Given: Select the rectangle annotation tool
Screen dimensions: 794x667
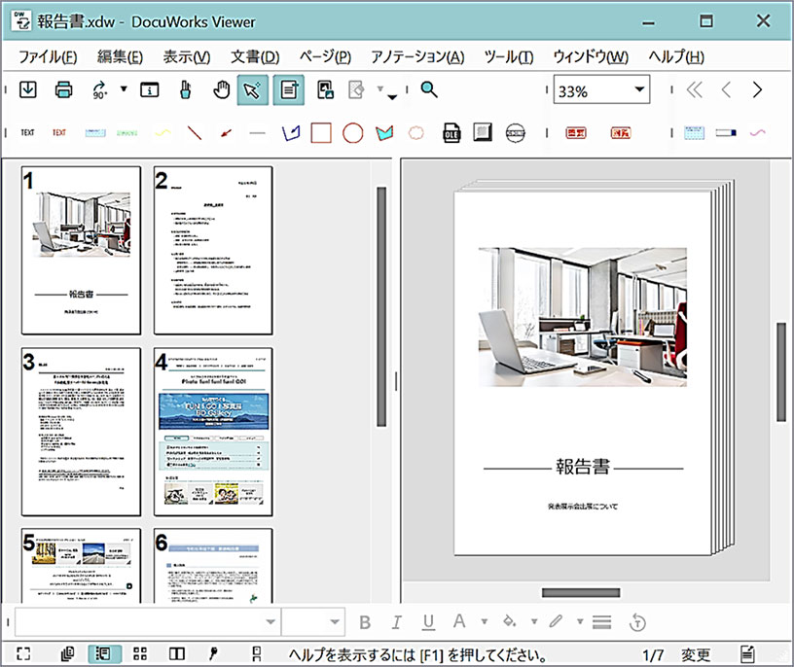Looking at the screenshot, I should pyautogui.click(x=321, y=133).
